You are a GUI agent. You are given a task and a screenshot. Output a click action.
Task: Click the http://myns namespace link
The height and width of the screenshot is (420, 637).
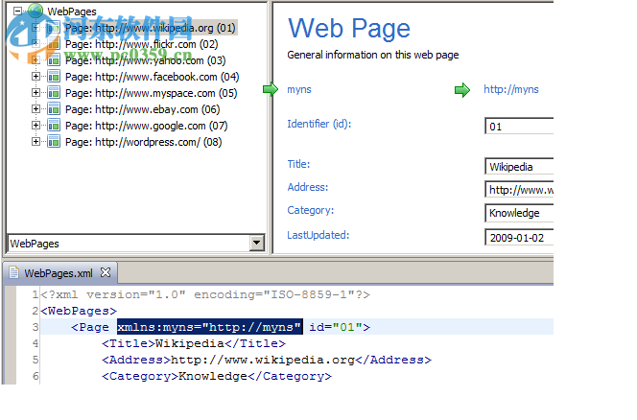510,89
